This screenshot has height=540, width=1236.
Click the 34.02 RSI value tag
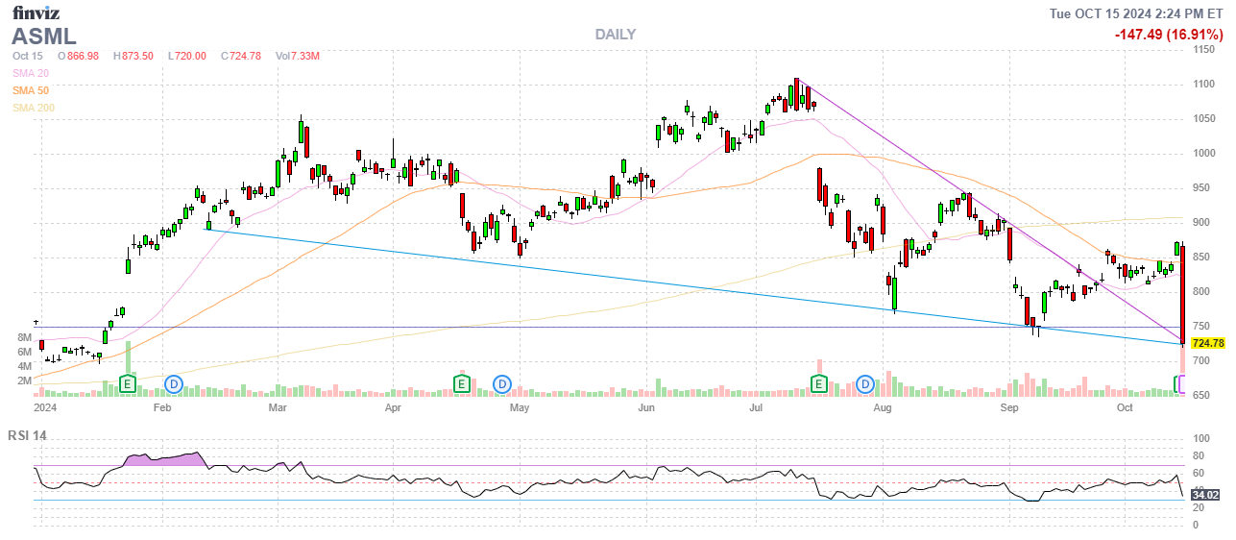pos(1205,495)
